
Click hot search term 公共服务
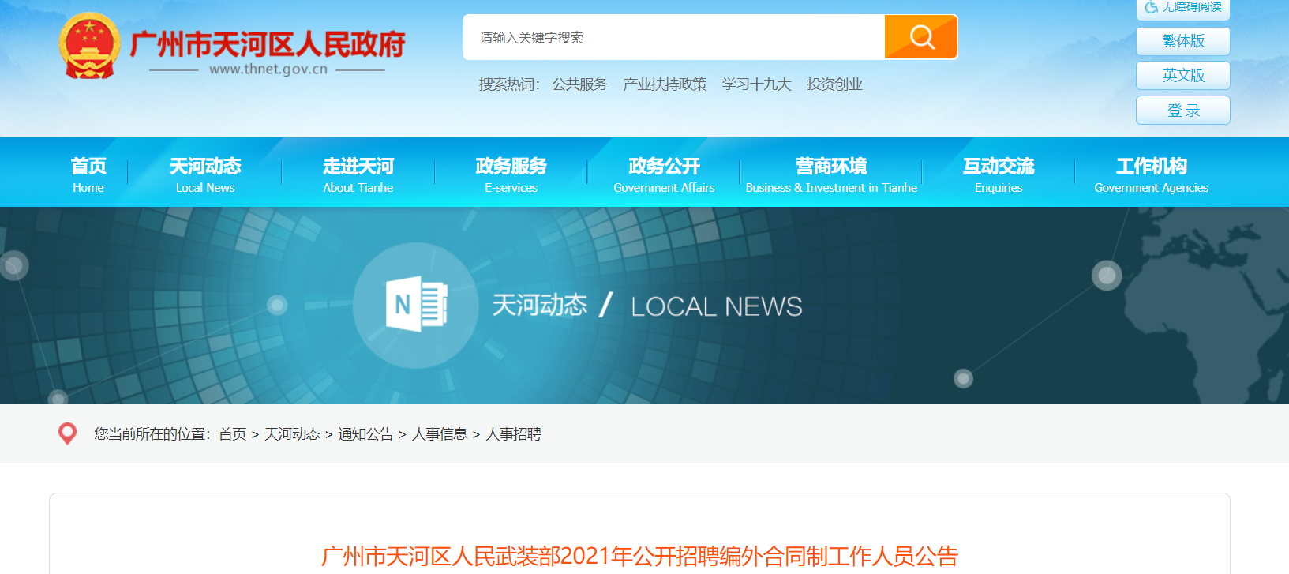pos(580,84)
